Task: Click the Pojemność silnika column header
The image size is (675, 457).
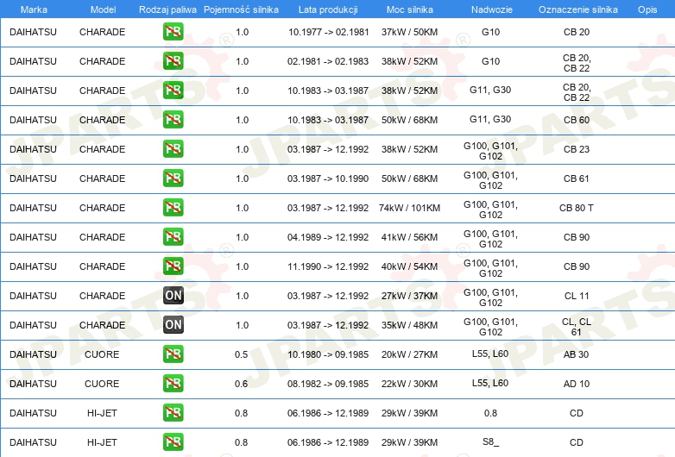Action: [241, 9]
